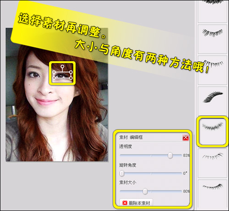Click the top-right resize handle of the eyelash box
Screen dimensions: 229x211
click(71, 72)
